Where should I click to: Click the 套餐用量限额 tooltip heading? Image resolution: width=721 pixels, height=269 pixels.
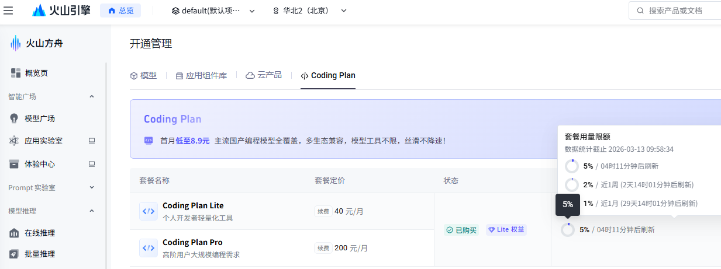click(588, 137)
